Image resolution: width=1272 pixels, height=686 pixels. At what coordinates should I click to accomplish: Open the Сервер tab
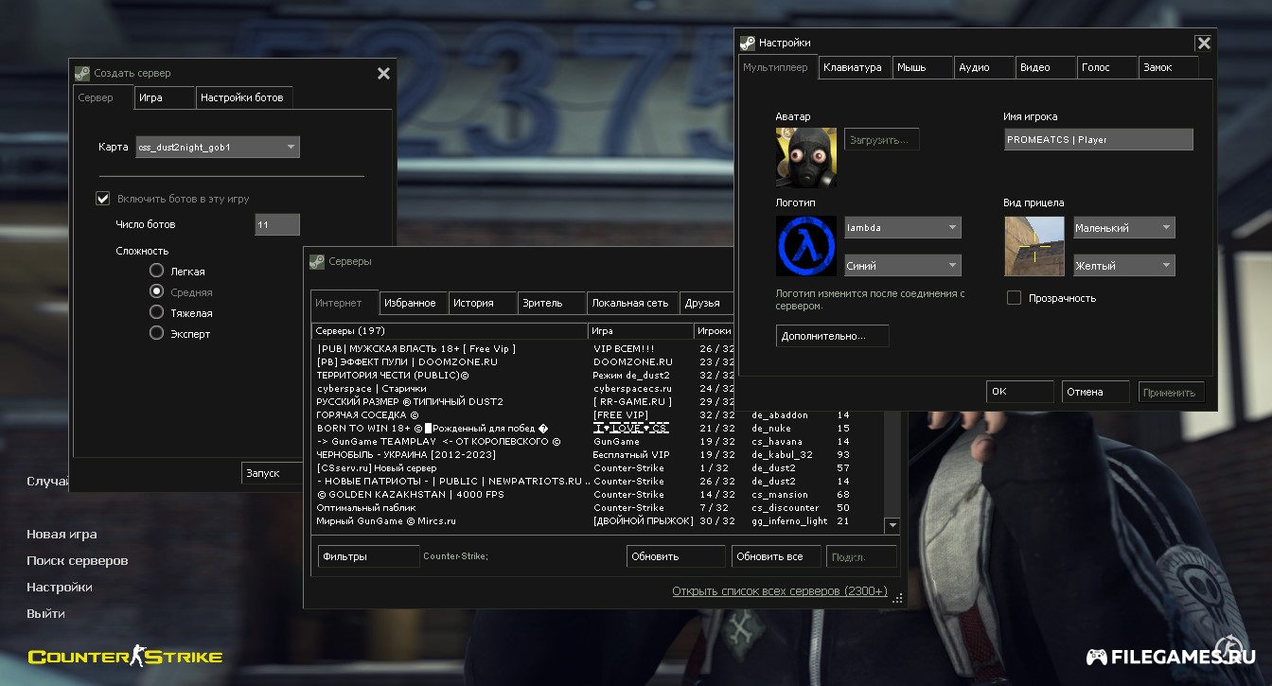point(101,97)
